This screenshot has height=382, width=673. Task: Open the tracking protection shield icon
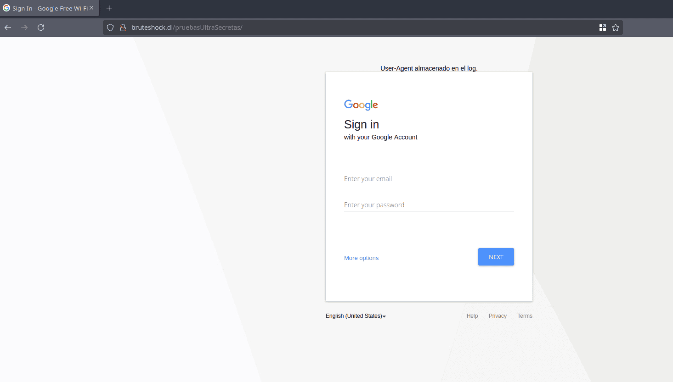click(110, 28)
